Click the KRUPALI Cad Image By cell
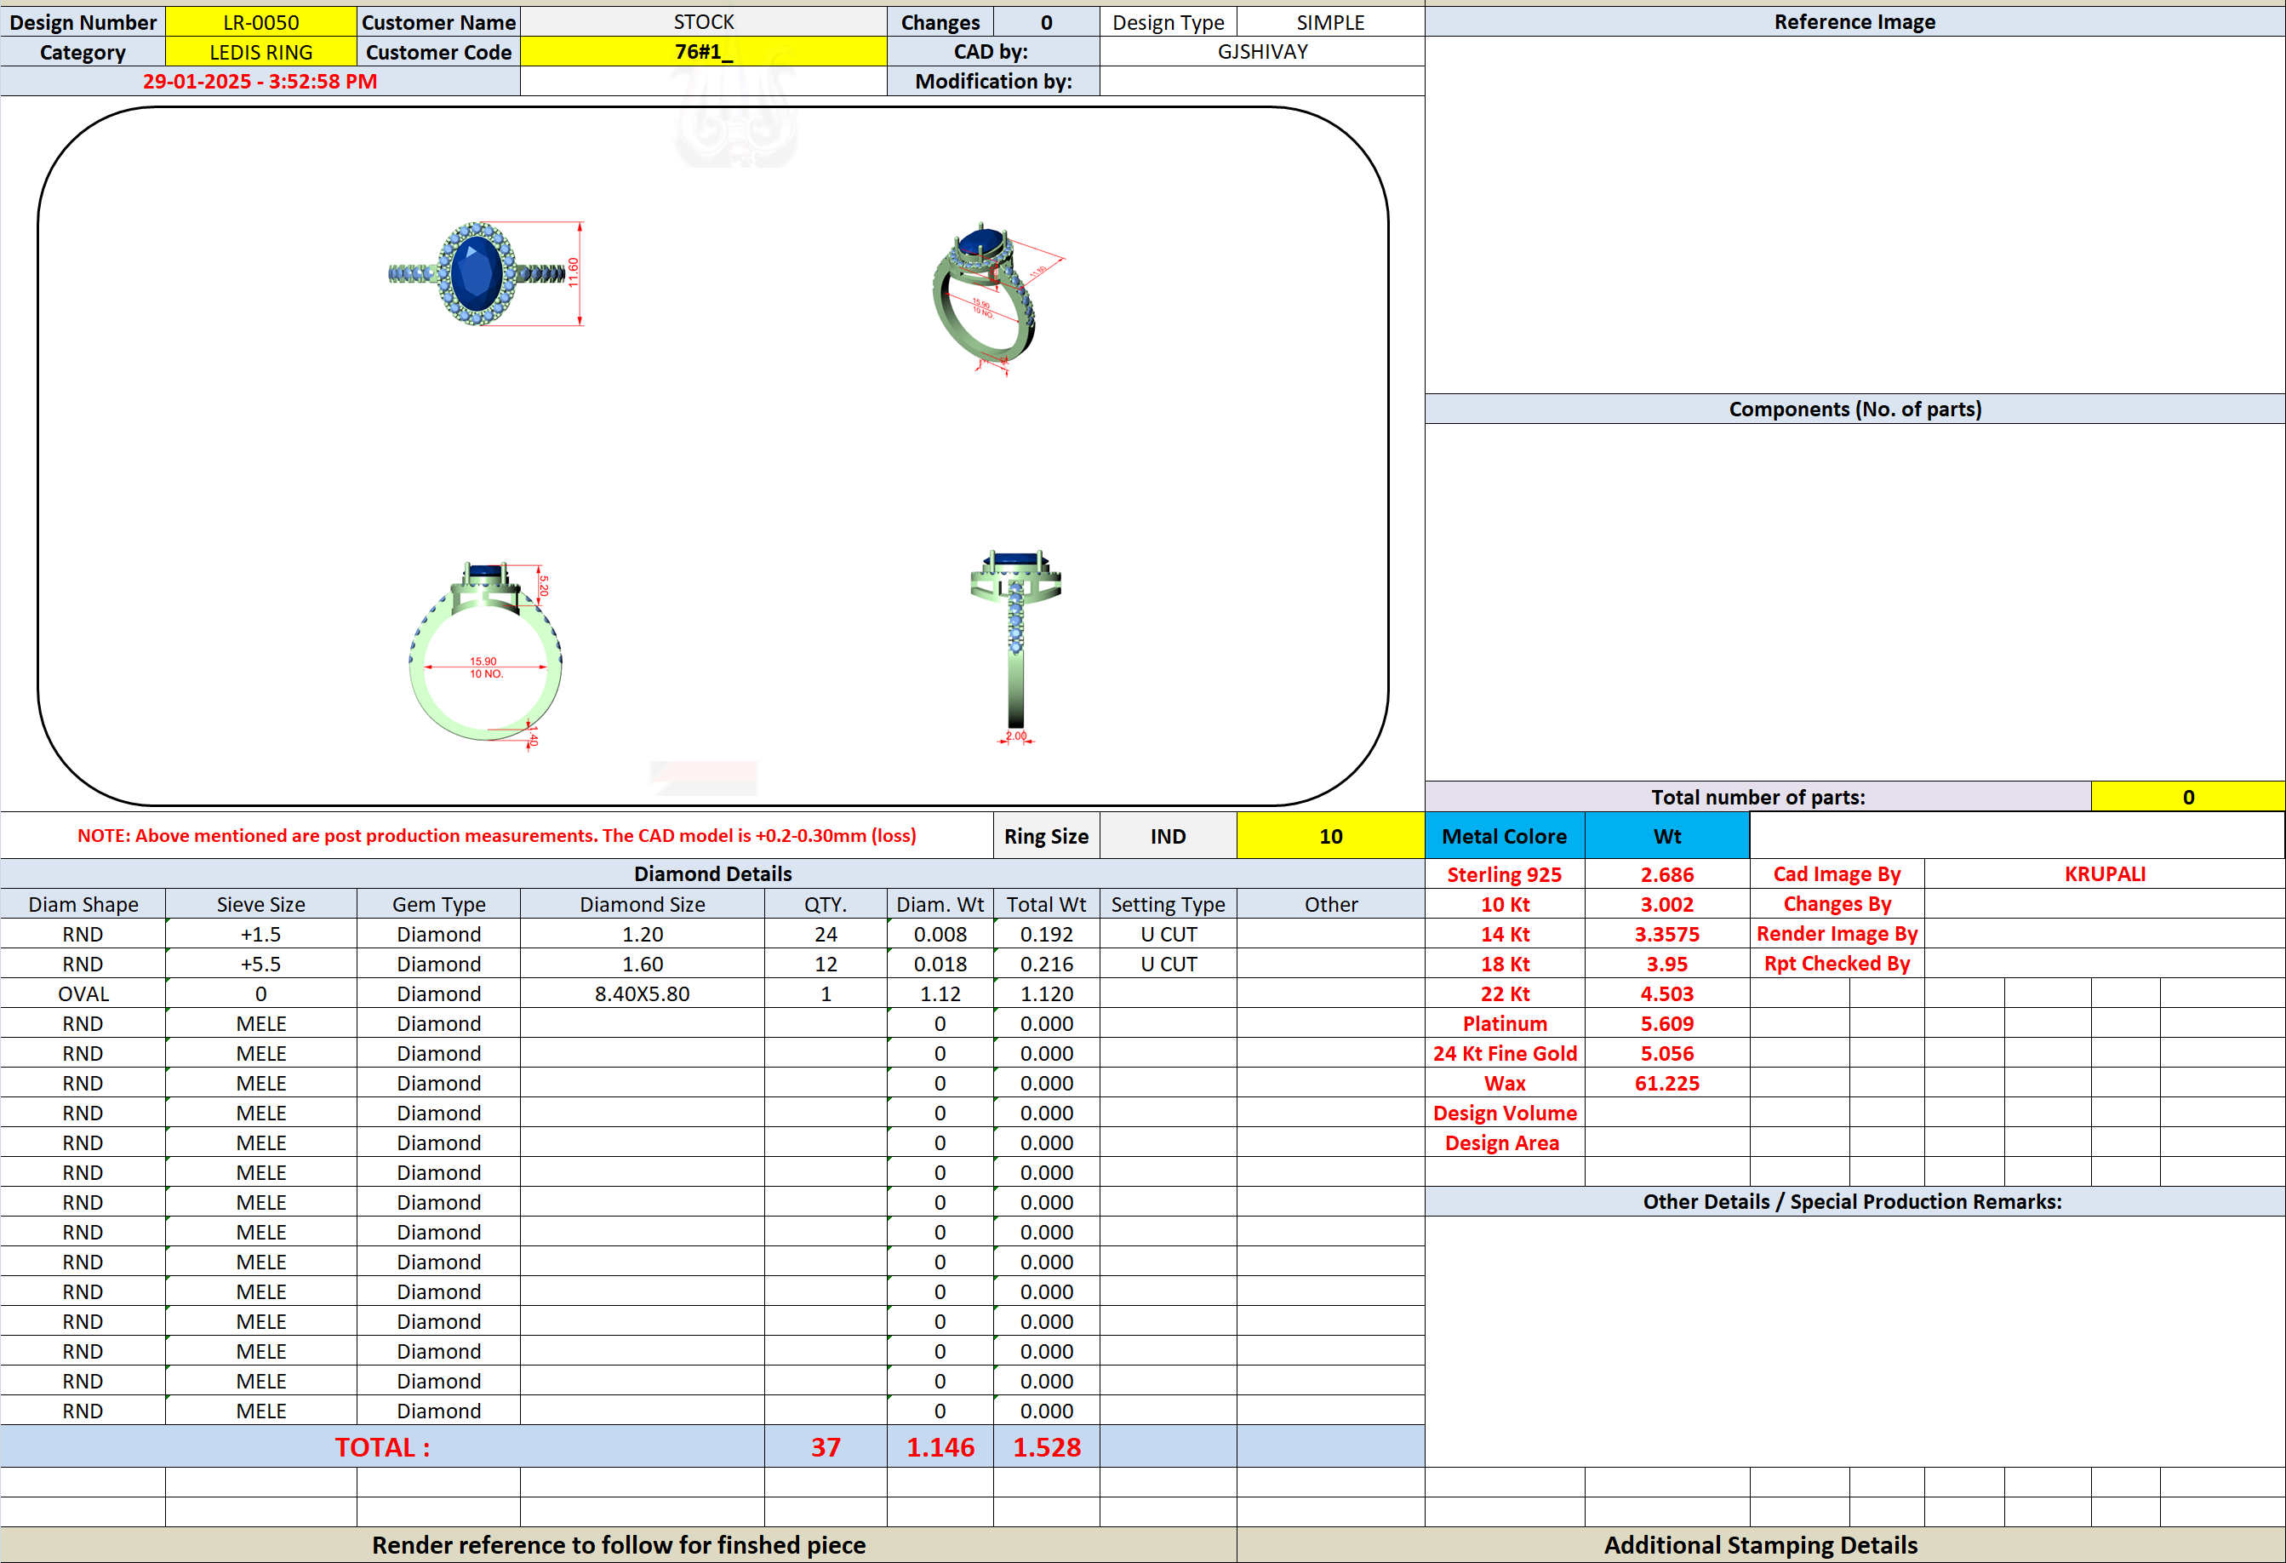 pos(2104,873)
